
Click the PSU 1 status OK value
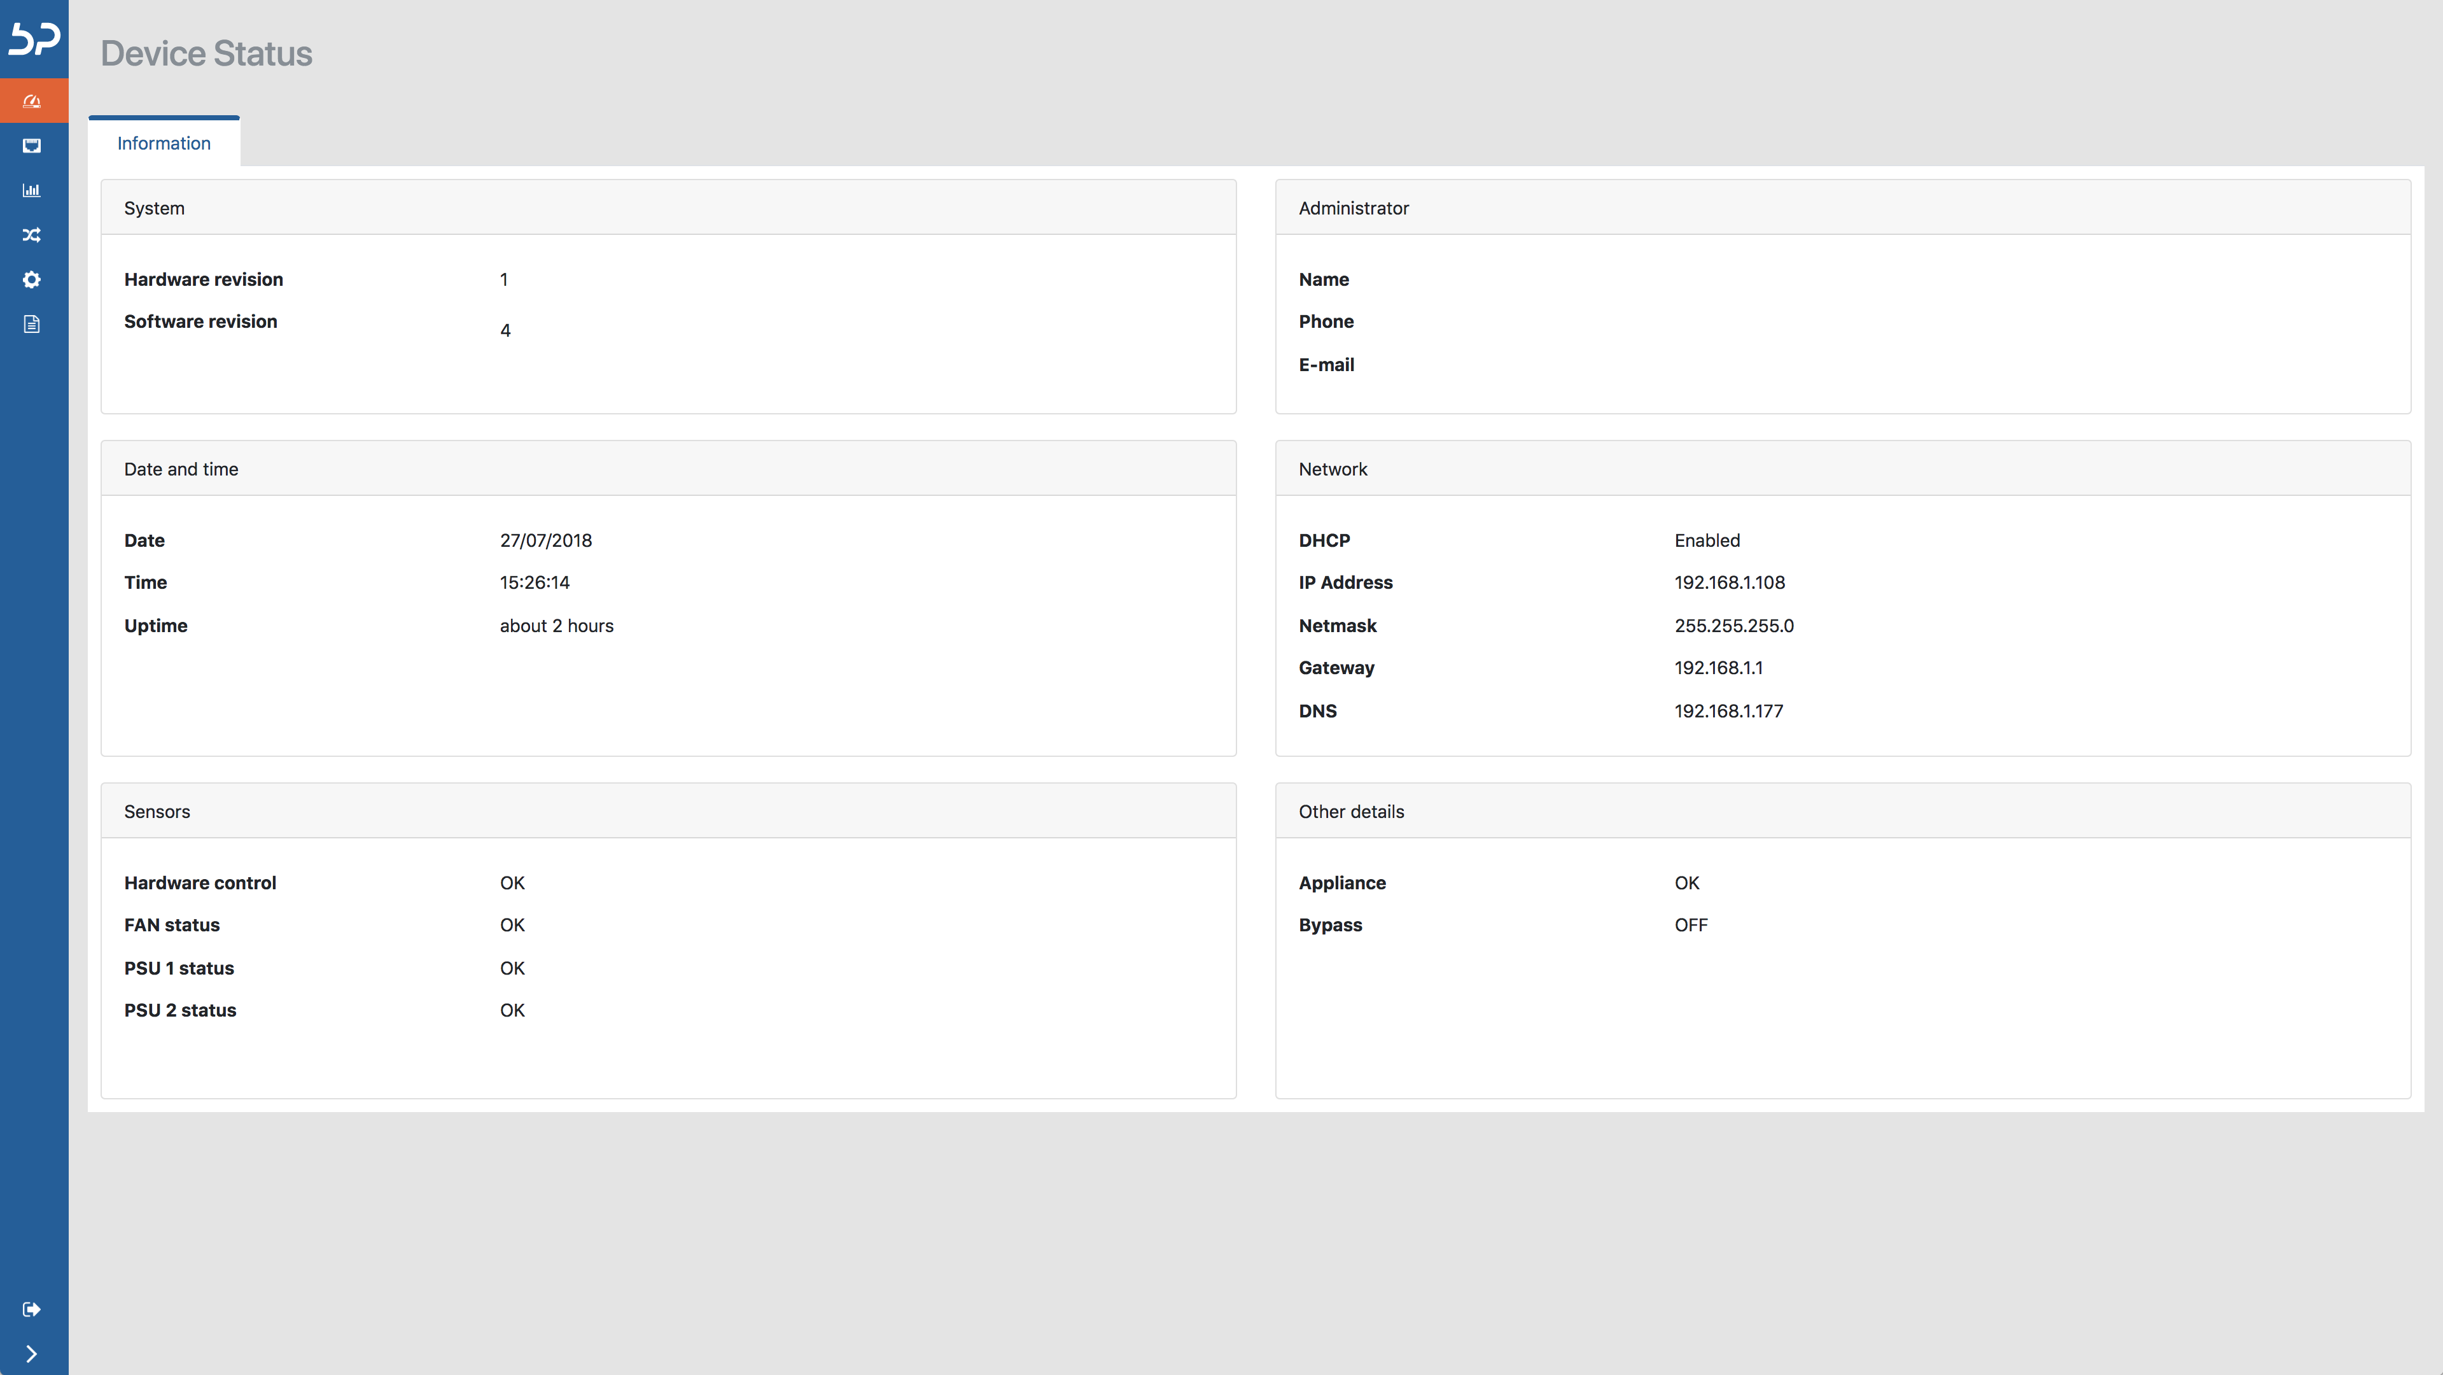(512, 968)
